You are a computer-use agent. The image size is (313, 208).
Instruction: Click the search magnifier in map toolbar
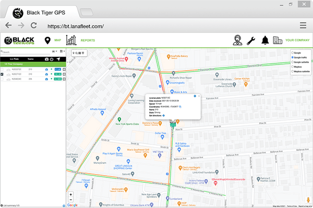click(x=77, y=53)
